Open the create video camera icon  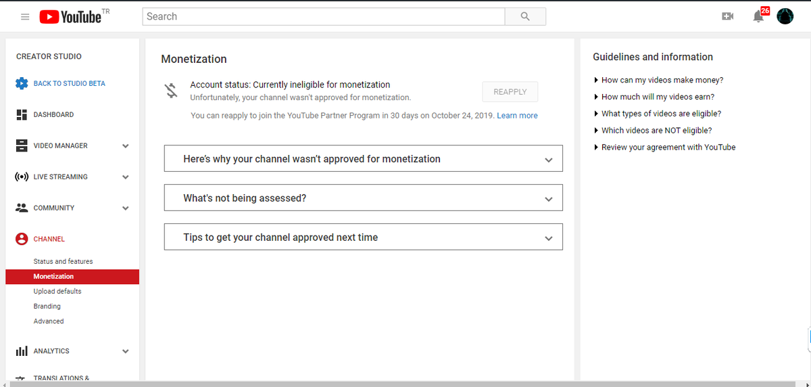(x=728, y=16)
